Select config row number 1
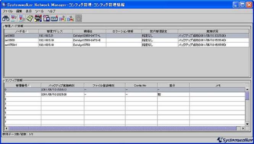This screenshot has width=254, height=144. [125, 94]
